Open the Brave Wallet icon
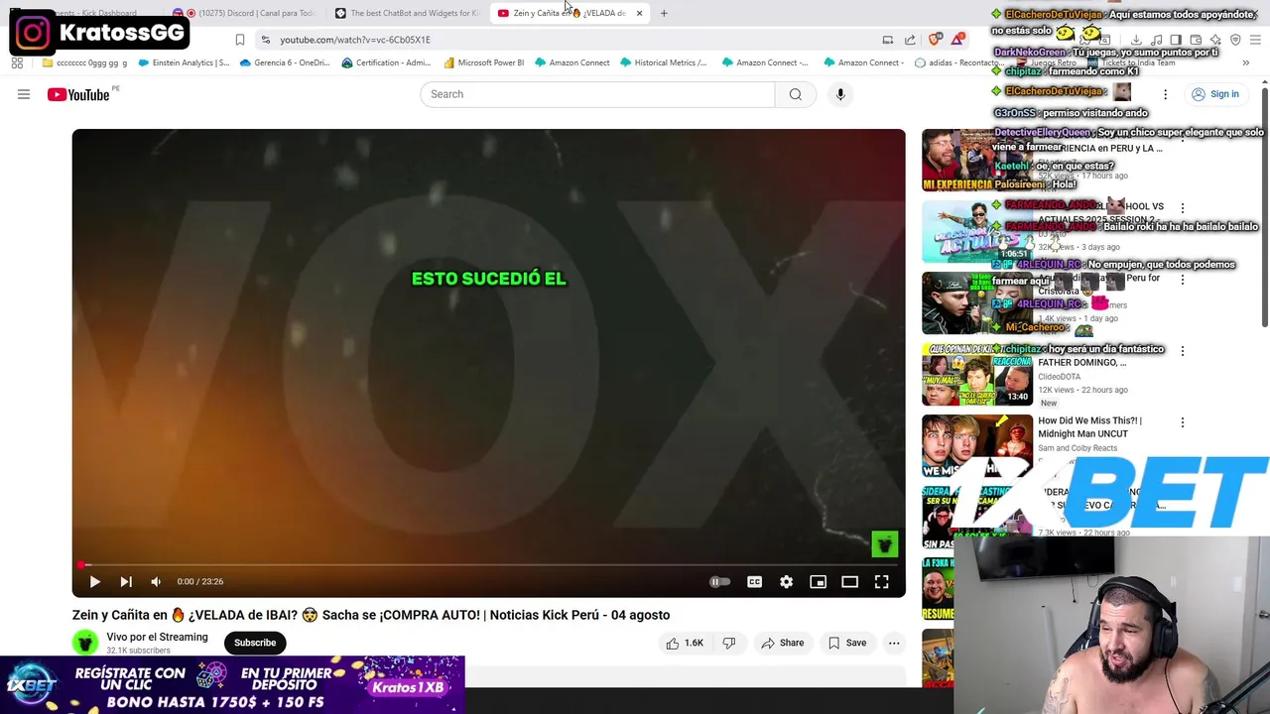1270x714 pixels. [1196, 40]
